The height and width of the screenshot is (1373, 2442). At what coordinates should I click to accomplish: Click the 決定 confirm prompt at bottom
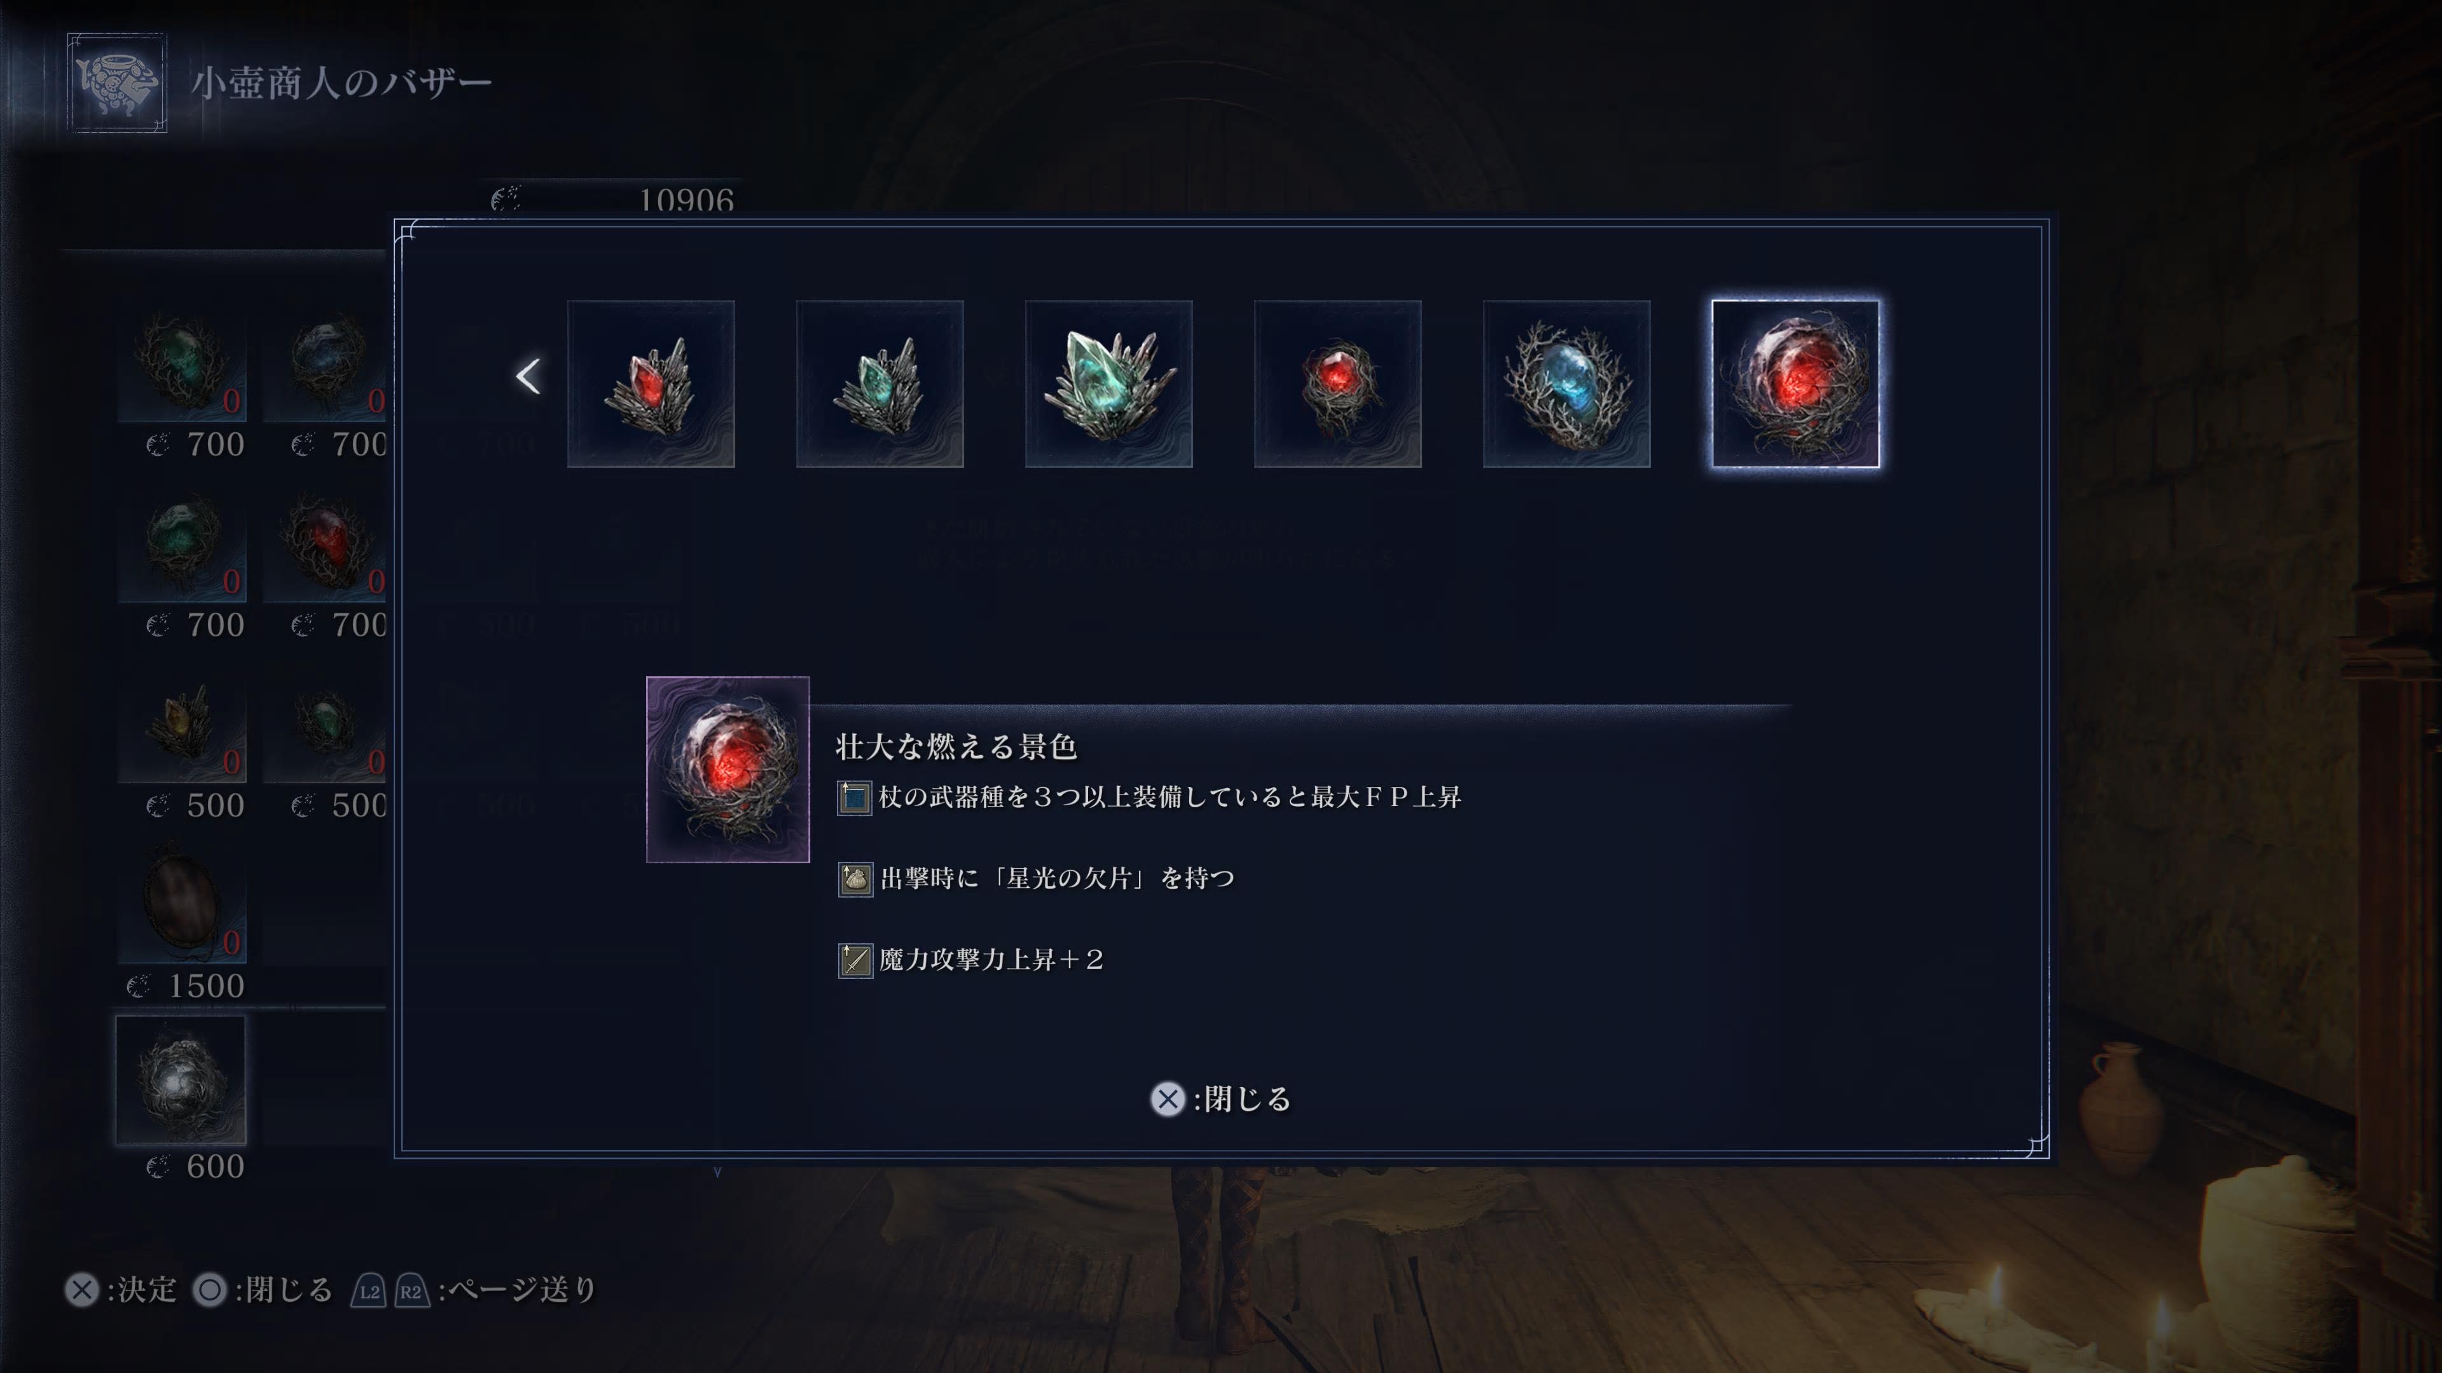(120, 1290)
